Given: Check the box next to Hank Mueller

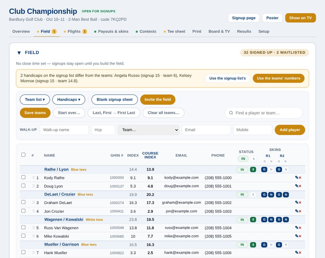Looking at the screenshot, I should click(23, 252).
